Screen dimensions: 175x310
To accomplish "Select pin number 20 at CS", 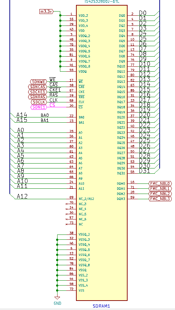I will pyautogui.click(x=71, y=106).
